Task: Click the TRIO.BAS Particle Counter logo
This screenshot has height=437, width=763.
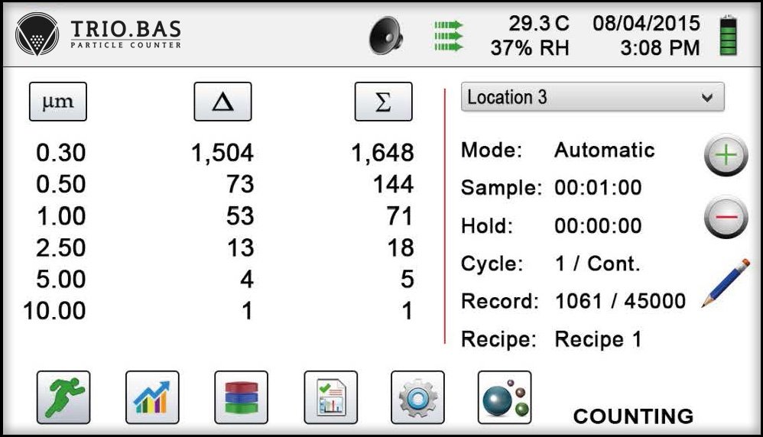Action: (x=99, y=34)
